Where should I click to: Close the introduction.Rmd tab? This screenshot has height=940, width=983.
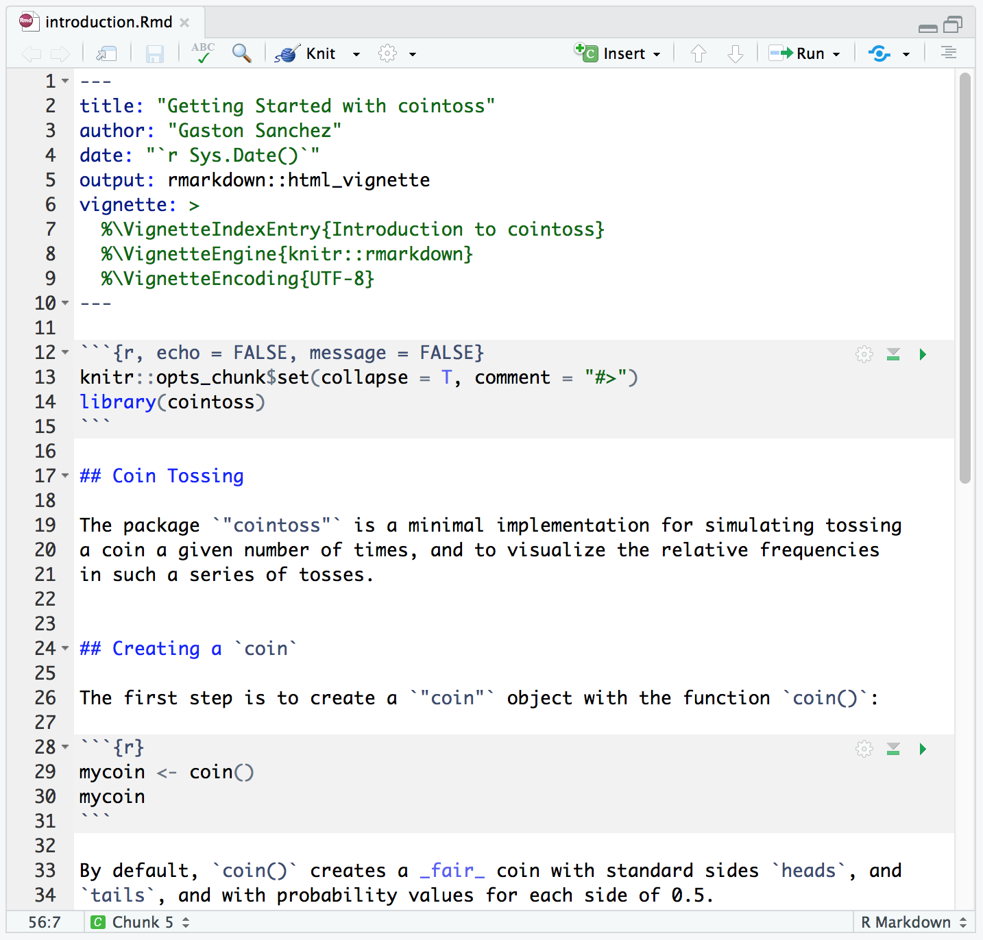coord(184,23)
